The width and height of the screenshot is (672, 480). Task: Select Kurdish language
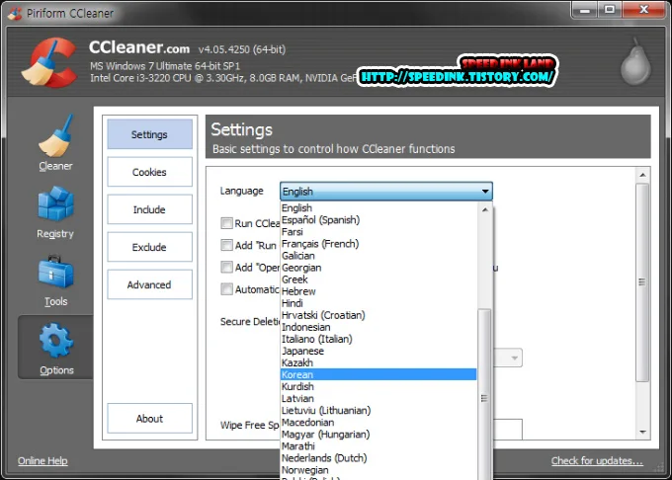pos(378,386)
